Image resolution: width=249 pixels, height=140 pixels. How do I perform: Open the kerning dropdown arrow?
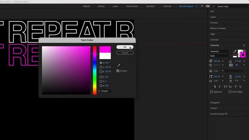(223, 65)
